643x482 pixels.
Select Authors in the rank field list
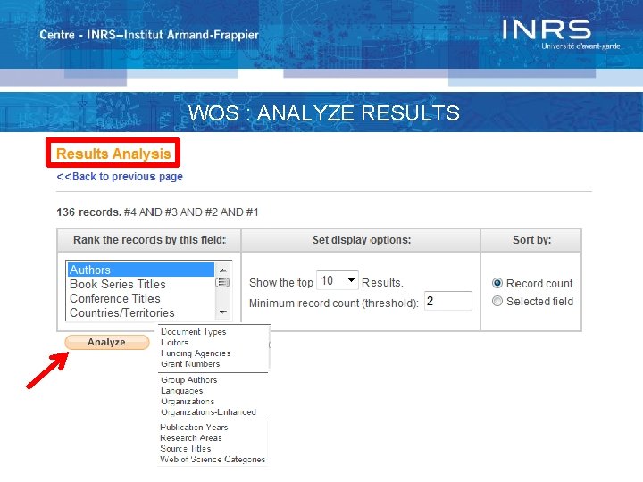tap(141, 270)
